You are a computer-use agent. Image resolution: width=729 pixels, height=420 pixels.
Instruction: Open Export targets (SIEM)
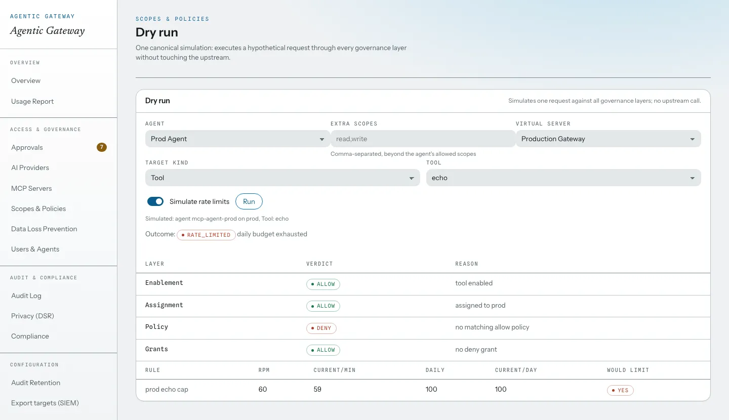(x=45, y=403)
